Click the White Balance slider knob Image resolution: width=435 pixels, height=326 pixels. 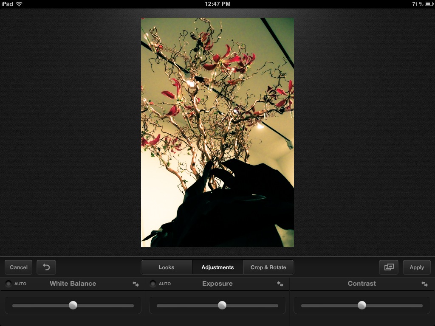pos(73,305)
